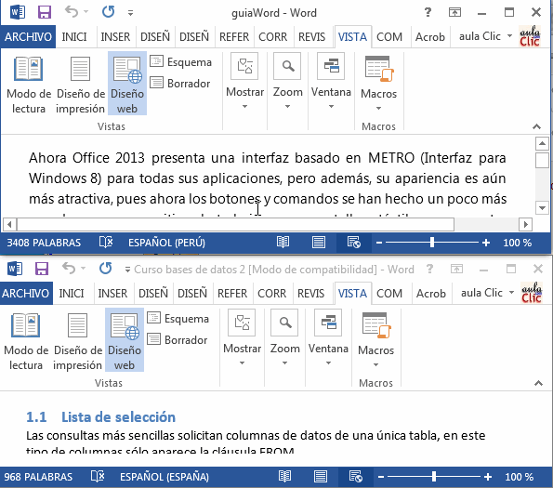Click read mode icon in guiaWord status bar

click(283, 243)
